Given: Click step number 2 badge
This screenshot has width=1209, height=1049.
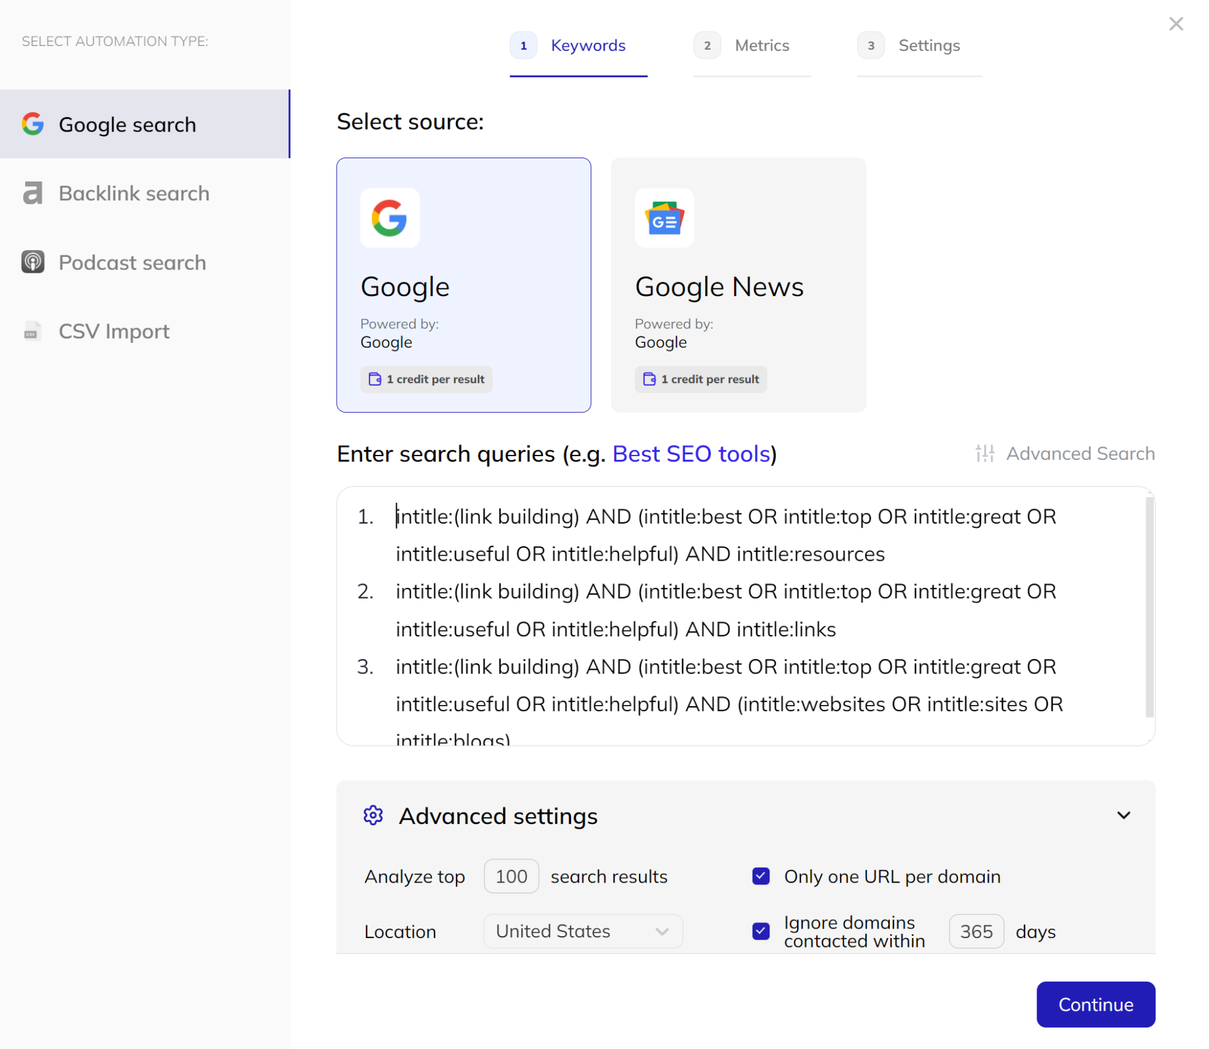Looking at the screenshot, I should pos(707,45).
